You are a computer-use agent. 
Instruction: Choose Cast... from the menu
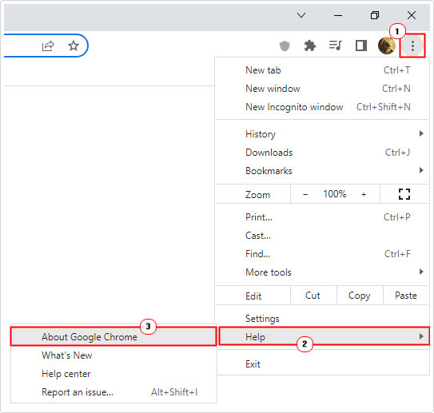322,236
